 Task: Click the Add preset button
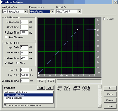coord(41,88)
